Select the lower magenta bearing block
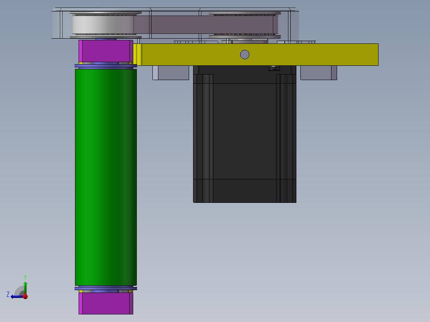The width and height of the screenshot is (430, 322). pyautogui.click(x=106, y=303)
